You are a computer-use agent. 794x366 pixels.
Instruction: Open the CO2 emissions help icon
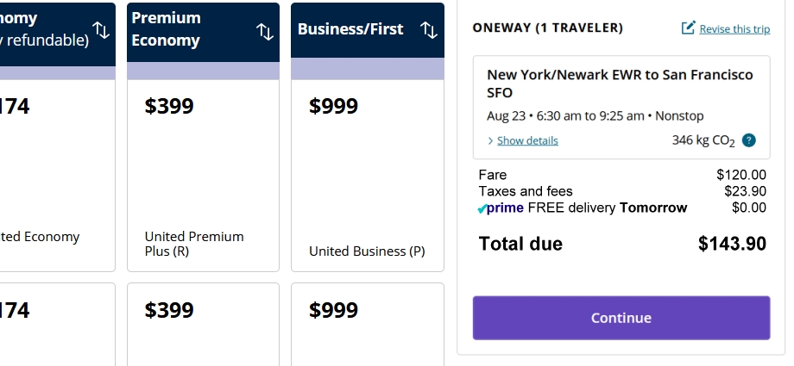[749, 140]
